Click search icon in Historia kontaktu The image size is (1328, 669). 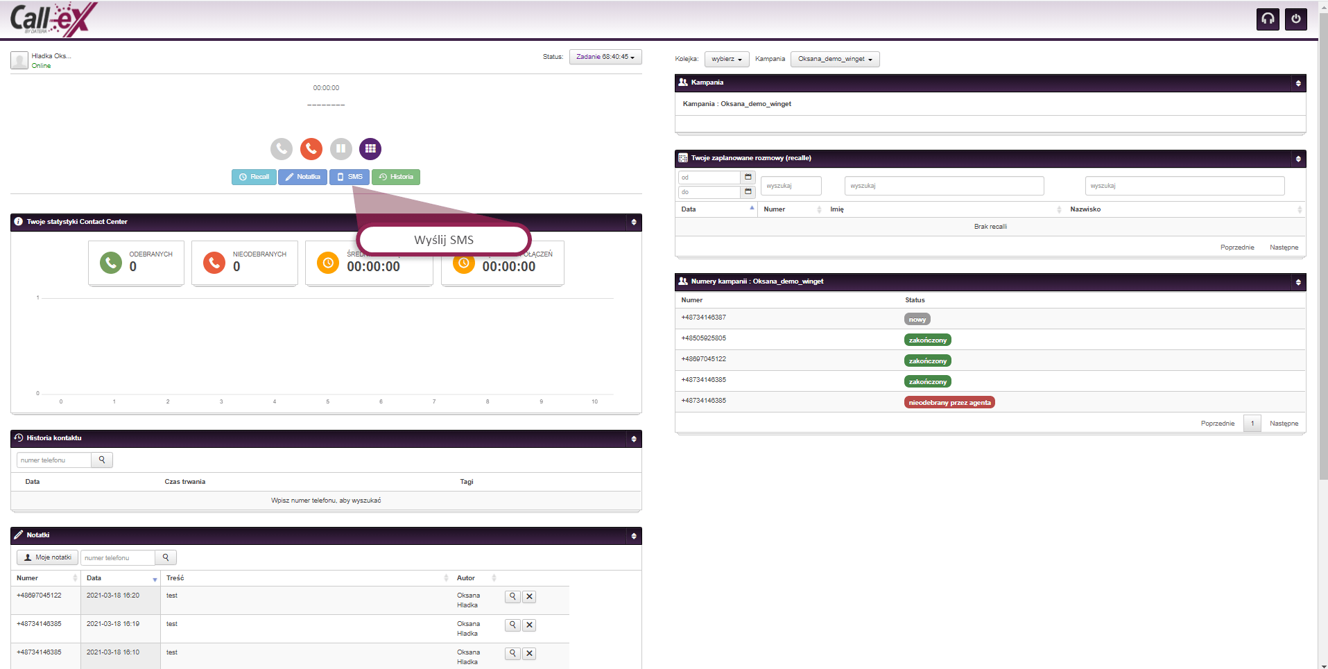[x=102, y=460]
